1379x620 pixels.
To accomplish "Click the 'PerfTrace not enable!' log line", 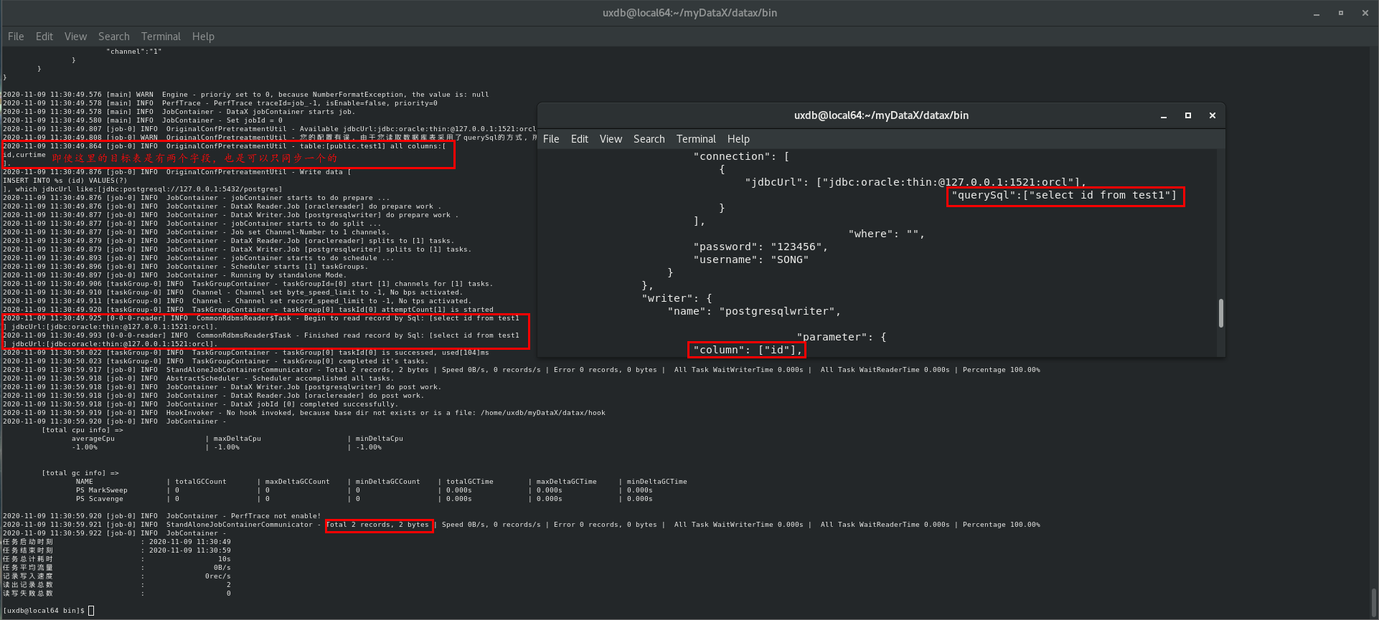I will click(x=161, y=516).
